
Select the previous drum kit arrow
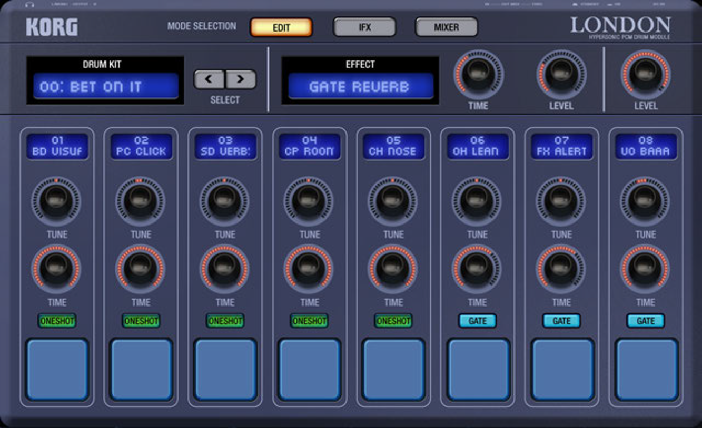tap(209, 79)
